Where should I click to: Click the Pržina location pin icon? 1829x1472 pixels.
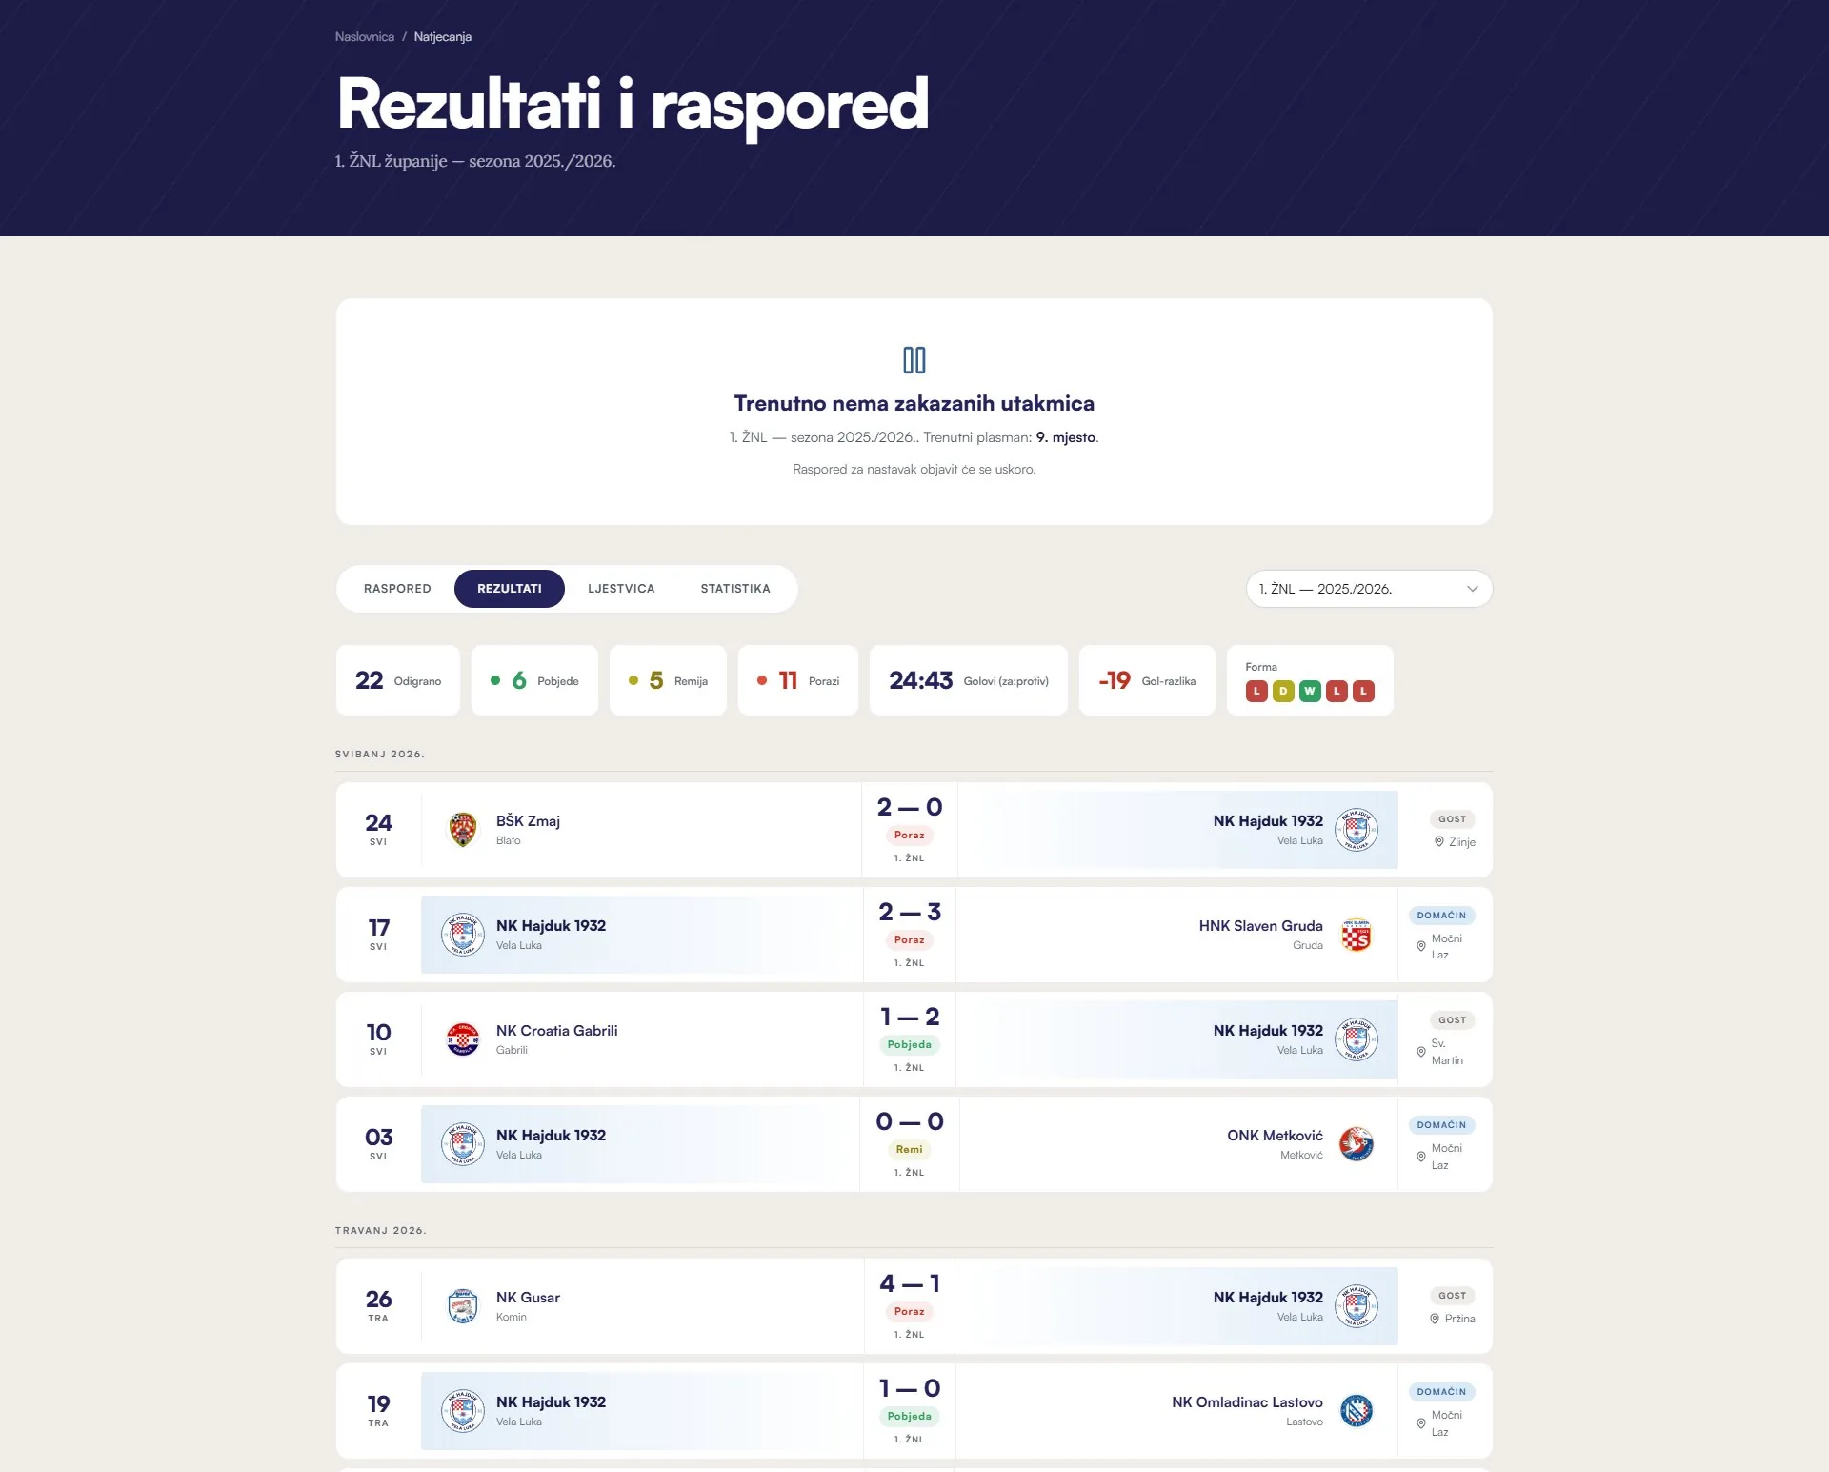tap(1435, 1319)
